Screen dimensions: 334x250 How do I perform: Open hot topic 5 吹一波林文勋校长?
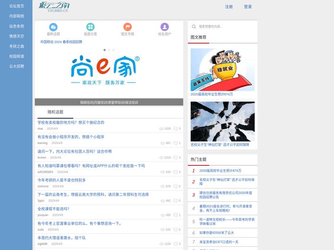pyautogui.click(x=227, y=221)
